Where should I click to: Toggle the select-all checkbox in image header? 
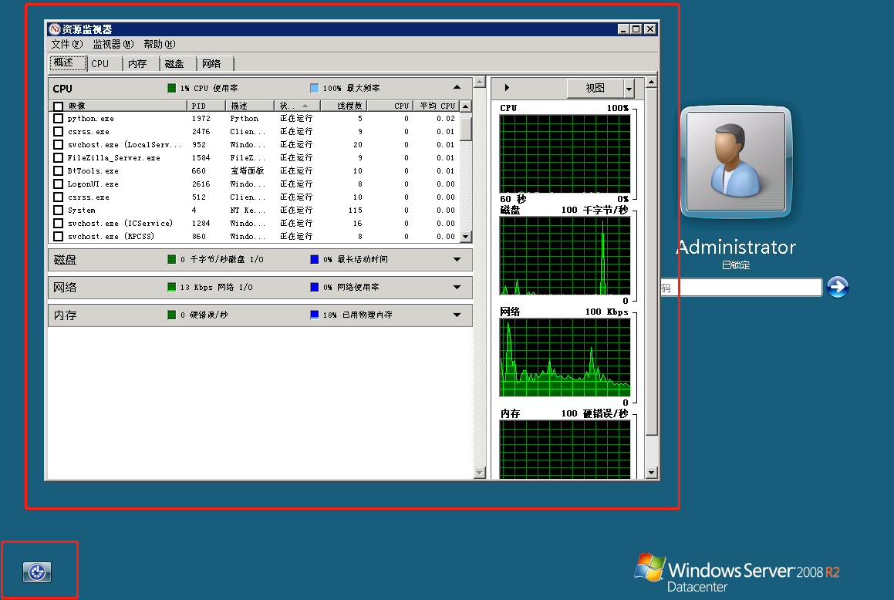pyautogui.click(x=58, y=106)
